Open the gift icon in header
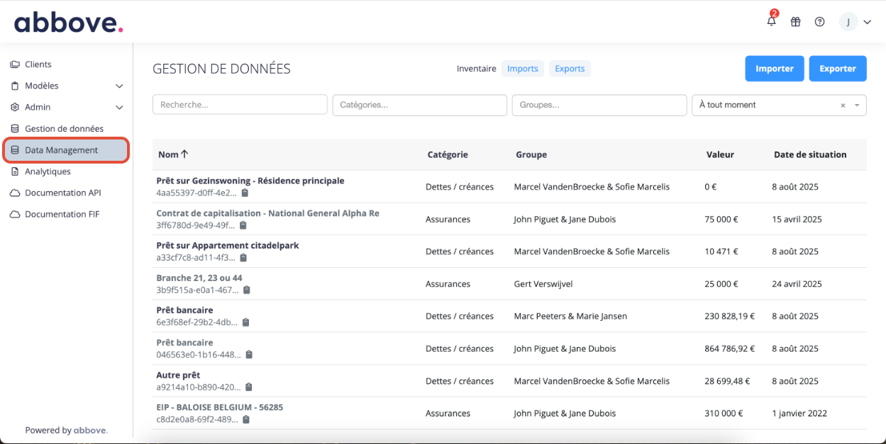The width and height of the screenshot is (886, 444). point(796,22)
